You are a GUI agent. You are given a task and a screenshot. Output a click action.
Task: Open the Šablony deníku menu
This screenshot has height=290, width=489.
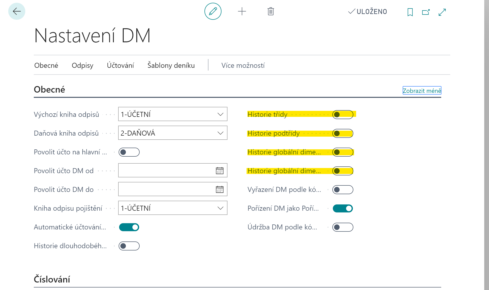171,65
